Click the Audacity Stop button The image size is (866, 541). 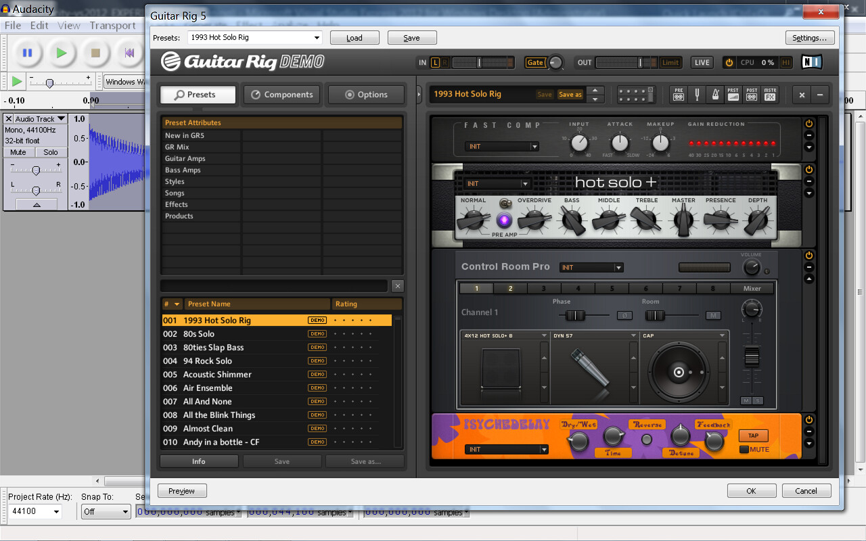[x=95, y=52]
